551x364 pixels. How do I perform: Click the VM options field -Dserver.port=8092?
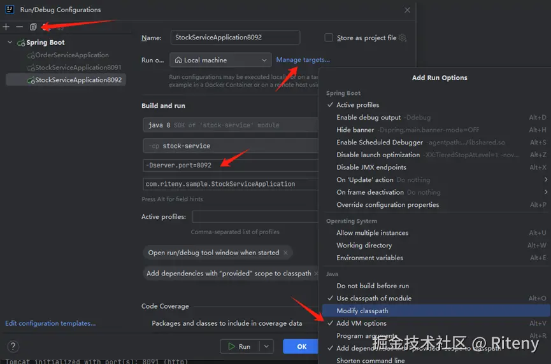[230, 165]
